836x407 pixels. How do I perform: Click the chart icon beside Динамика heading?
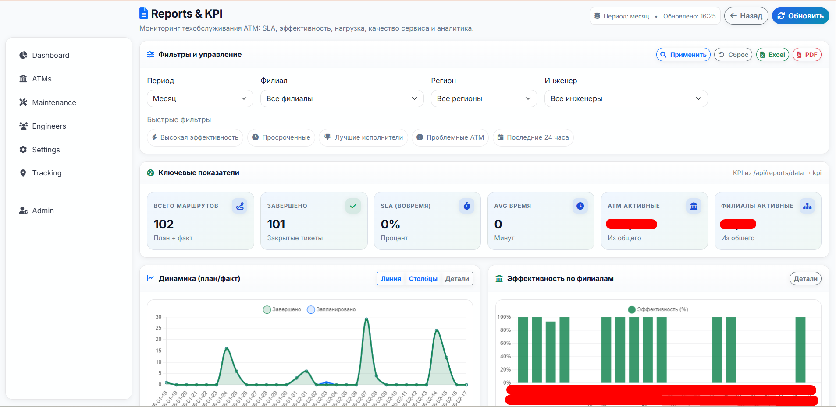point(150,278)
